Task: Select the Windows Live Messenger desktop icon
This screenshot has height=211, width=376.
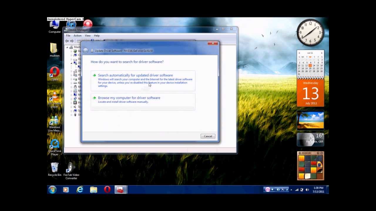Action: pyautogui.click(x=55, y=124)
